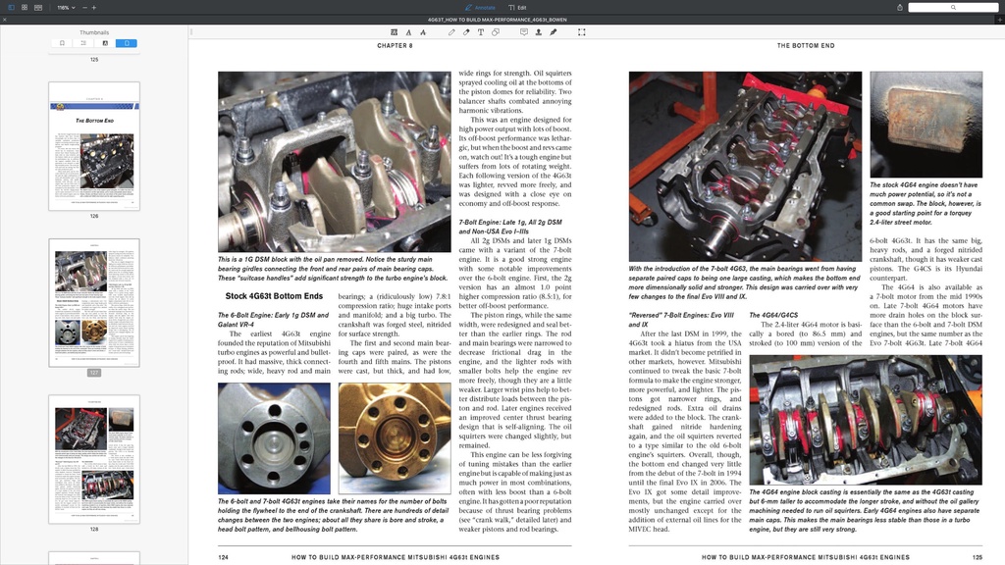
Task: Switch to Annotate mode
Action: click(x=480, y=8)
